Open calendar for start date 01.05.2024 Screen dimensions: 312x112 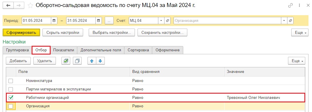54,20
